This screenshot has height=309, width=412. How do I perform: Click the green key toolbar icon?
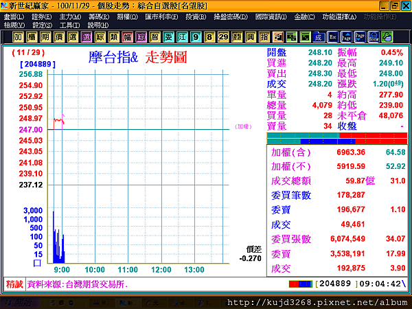[x=387, y=37]
